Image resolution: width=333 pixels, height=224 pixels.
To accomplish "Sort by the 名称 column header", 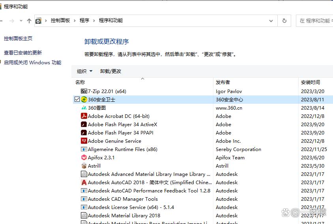I will (x=80, y=82).
